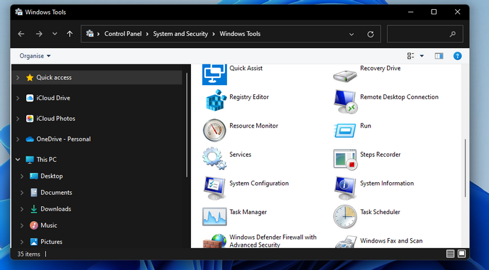This screenshot has width=489, height=270.
Task: Click the file list vertical scrollbar
Action: [465, 169]
